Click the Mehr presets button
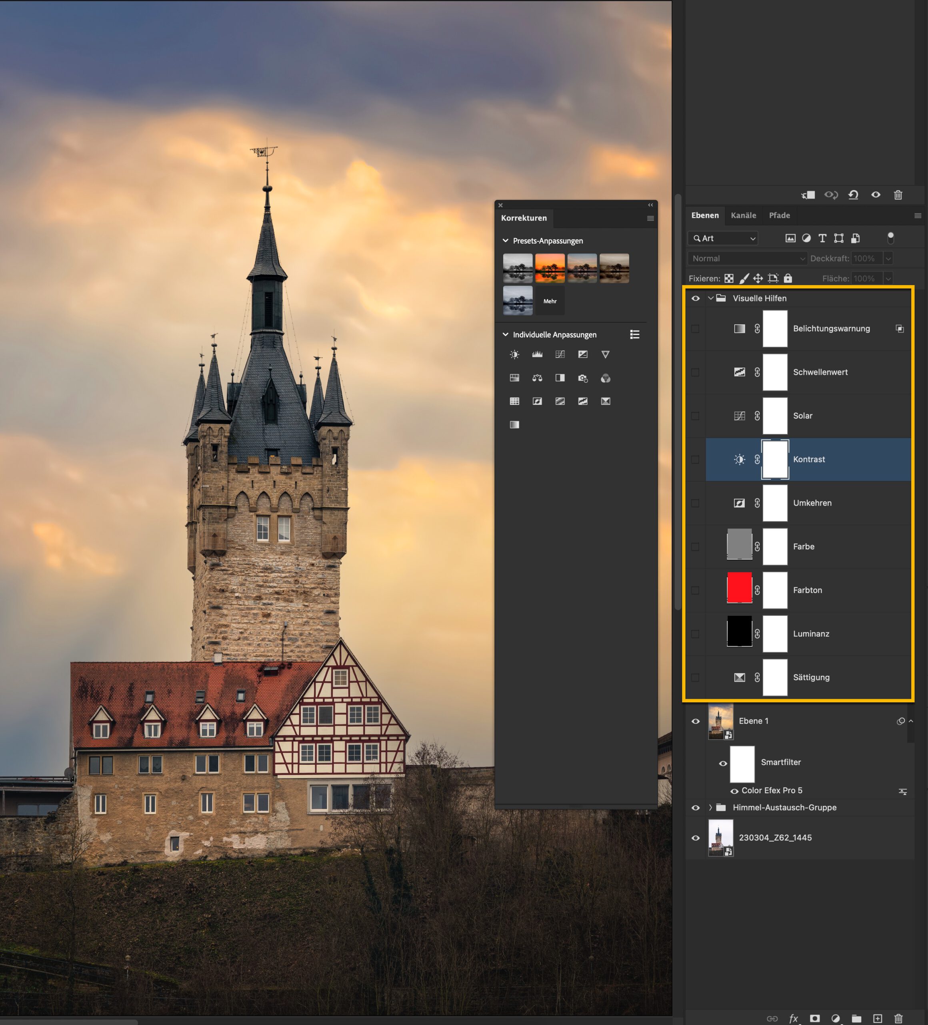The width and height of the screenshot is (928, 1025). (550, 301)
